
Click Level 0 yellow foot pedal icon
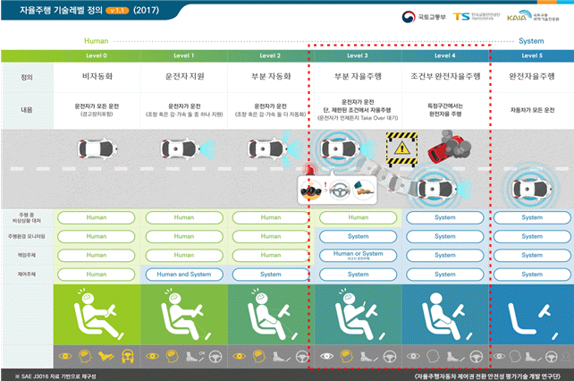(x=106, y=356)
